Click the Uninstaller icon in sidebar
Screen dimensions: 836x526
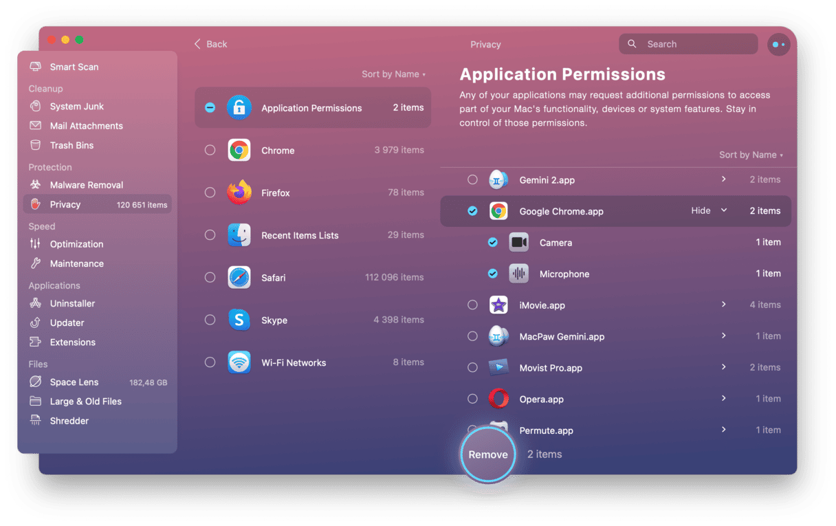[x=36, y=303]
